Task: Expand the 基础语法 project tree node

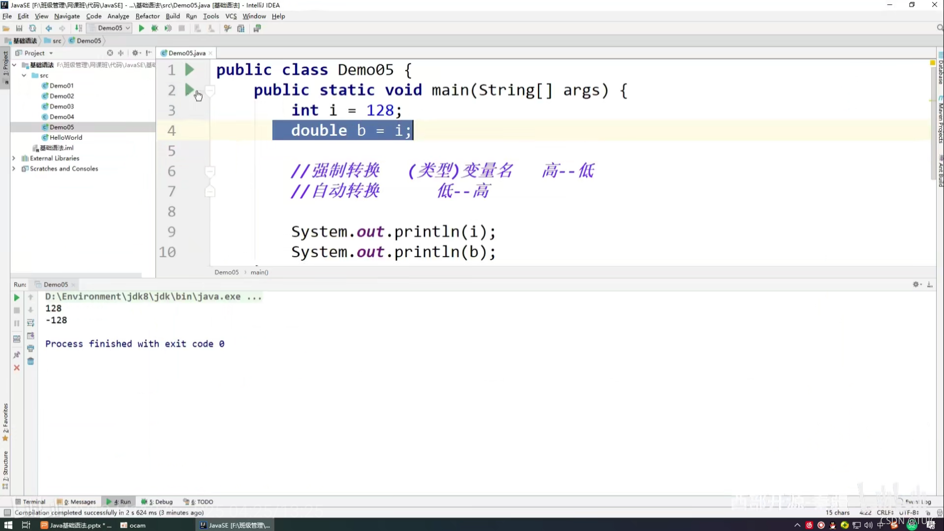Action: tap(14, 65)
